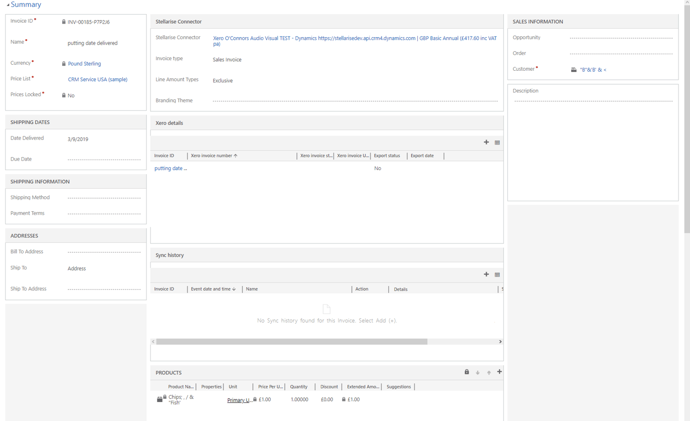Viewport: 690px width, 421px height.
Task: Add a Xero details record with the plus icon
Action: pyautogui.click(x=486, y=142)
